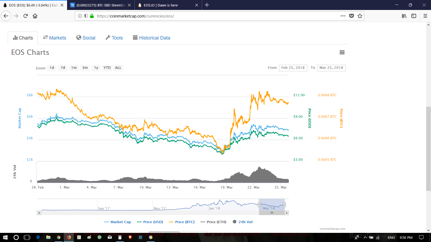Open Calculator from the taskbar

(x=120, y=237)
